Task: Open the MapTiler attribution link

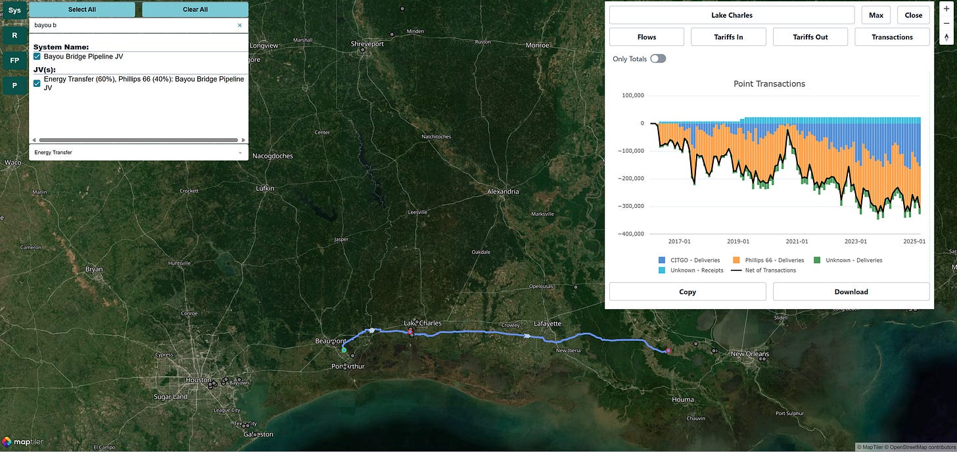Action: click(871, 447)
